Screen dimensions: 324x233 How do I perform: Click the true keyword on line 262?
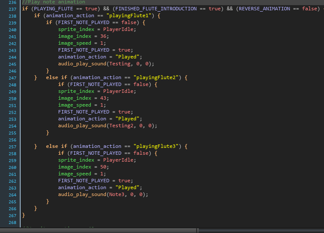(x=124, y=181)
